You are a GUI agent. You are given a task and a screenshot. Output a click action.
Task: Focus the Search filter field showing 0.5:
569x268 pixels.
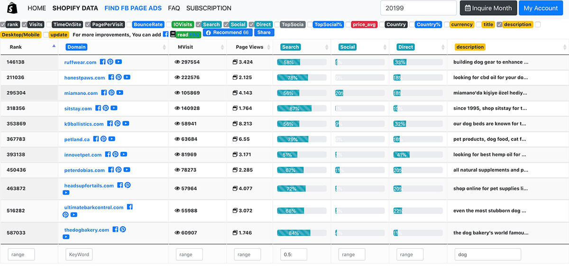294,255
